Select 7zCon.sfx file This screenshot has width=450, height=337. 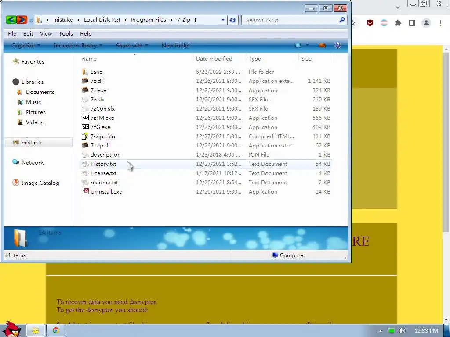pyautogui.click(x=206, y=109)
